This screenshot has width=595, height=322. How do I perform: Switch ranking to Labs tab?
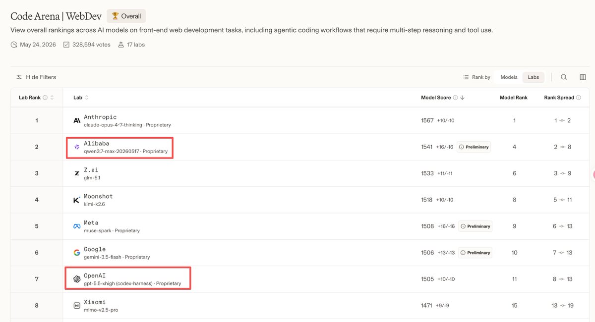(534, 77)
